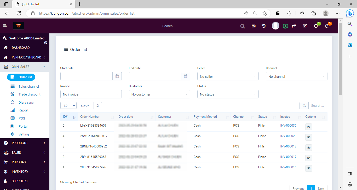
Task: Open the business card icon in header
Action: 254,26
